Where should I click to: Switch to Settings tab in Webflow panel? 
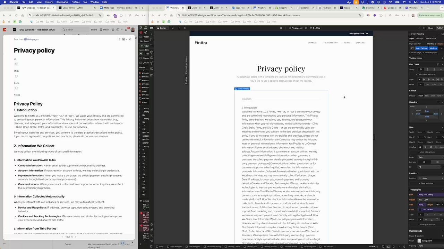coord(420,38)
